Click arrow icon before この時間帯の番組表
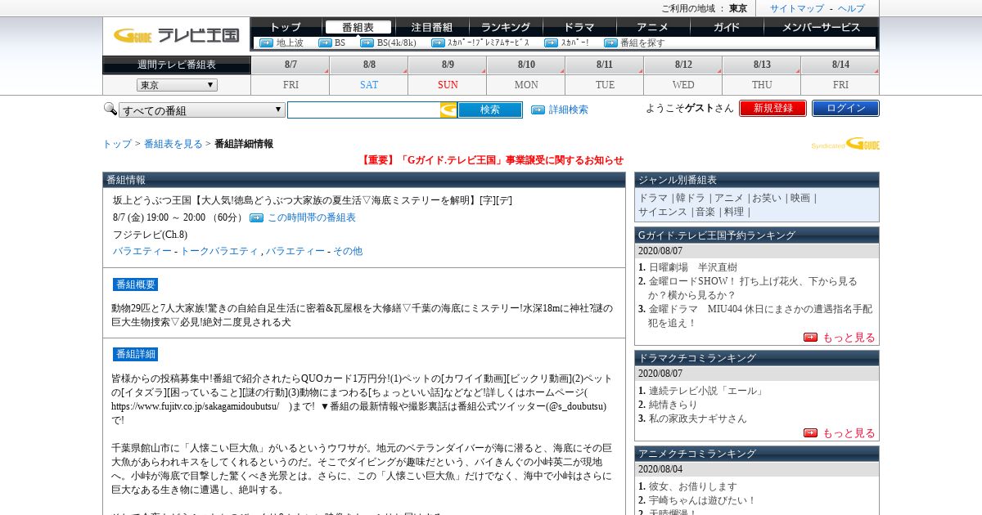 (256, 217)
